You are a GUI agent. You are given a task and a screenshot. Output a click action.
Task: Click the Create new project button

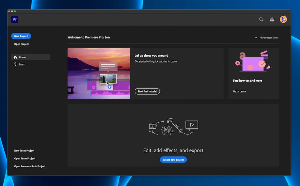pos(173,160)
